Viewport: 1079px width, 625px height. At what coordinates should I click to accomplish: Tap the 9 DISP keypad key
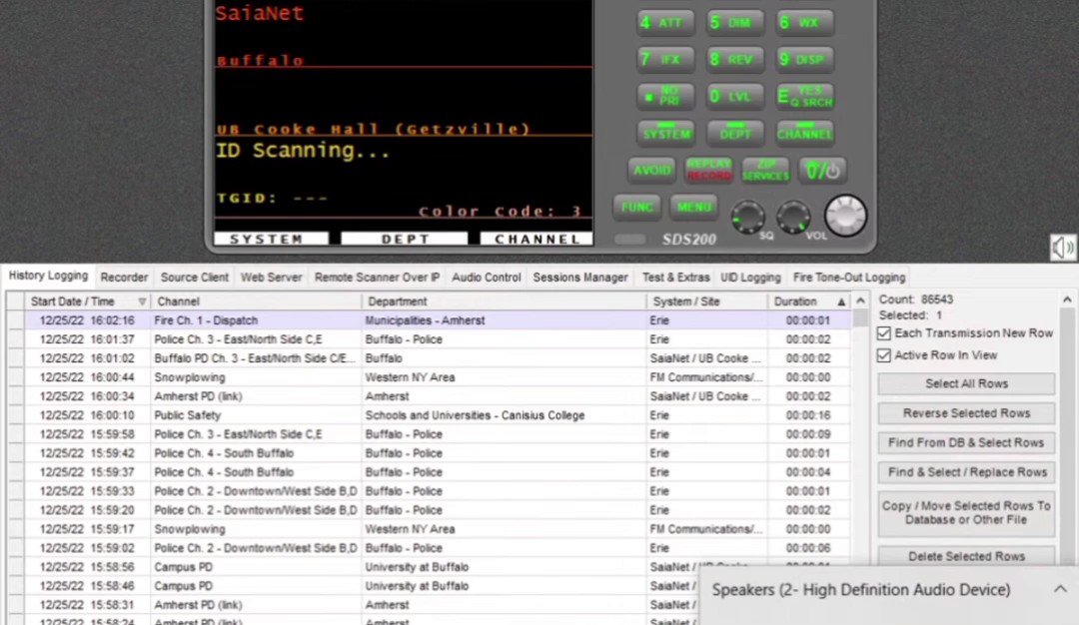(804, 60)
